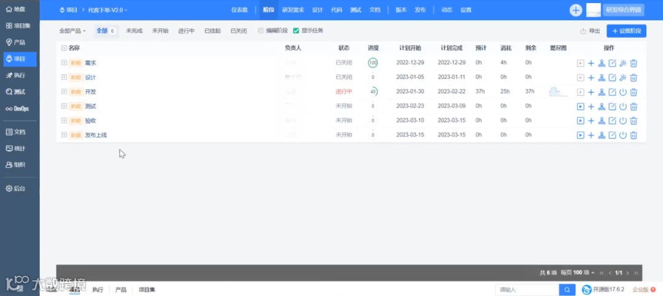The image size is (663, 296).
Task: Click the round plus quick-create button in the header
Action: pyautogui.click(x=575, y=10)
